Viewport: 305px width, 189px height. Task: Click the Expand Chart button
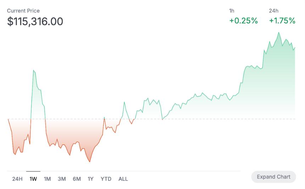coord(273,177)
